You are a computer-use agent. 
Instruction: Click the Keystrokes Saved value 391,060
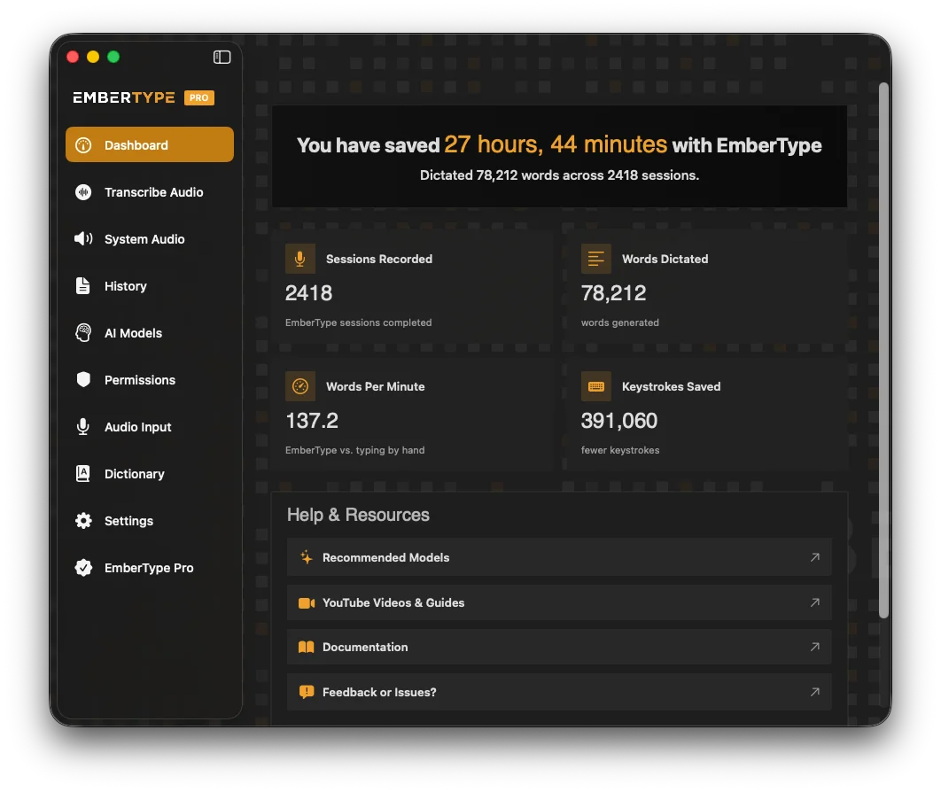pyautogui.click(x=618, y=420)
